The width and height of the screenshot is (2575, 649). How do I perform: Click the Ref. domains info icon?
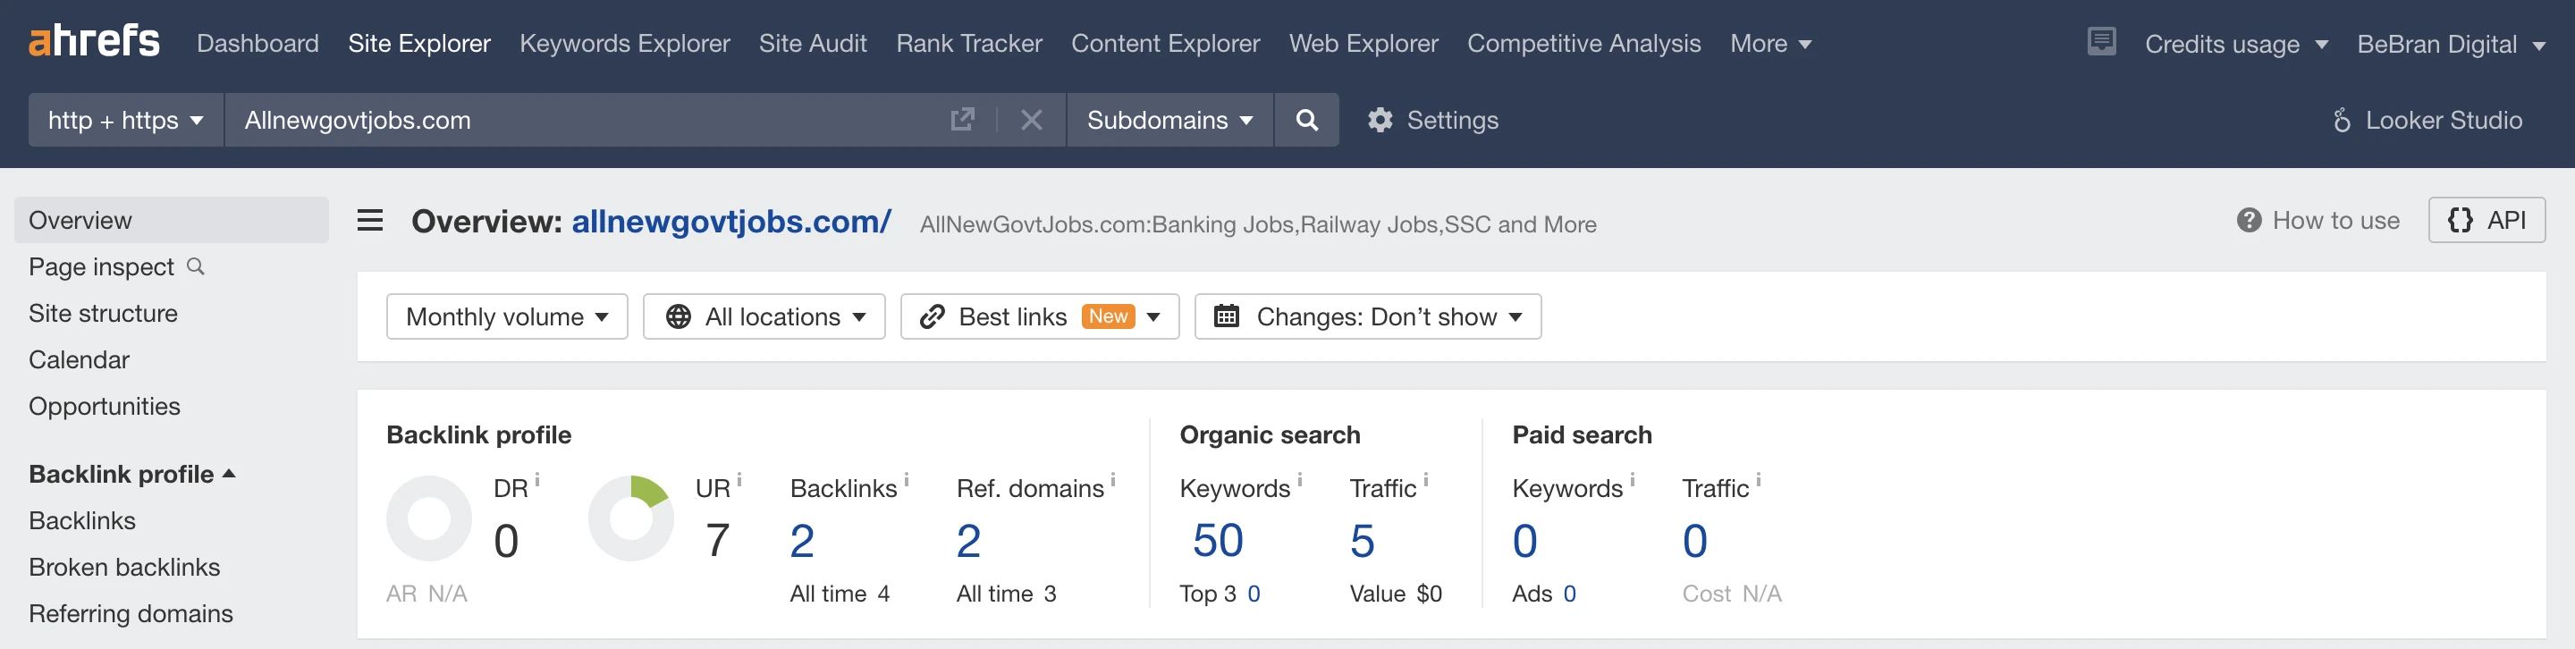coord(1112,480)
